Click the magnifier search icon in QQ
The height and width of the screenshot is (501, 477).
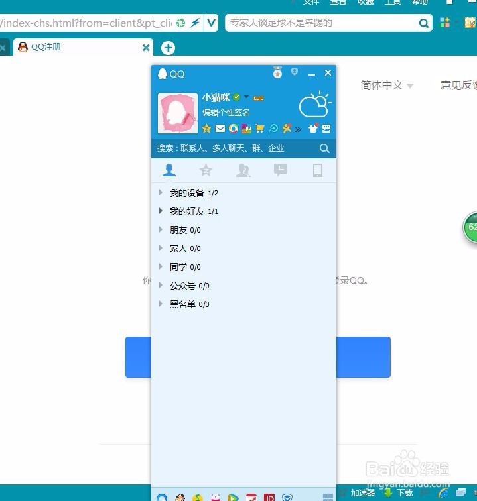click(x=324, y=148)
